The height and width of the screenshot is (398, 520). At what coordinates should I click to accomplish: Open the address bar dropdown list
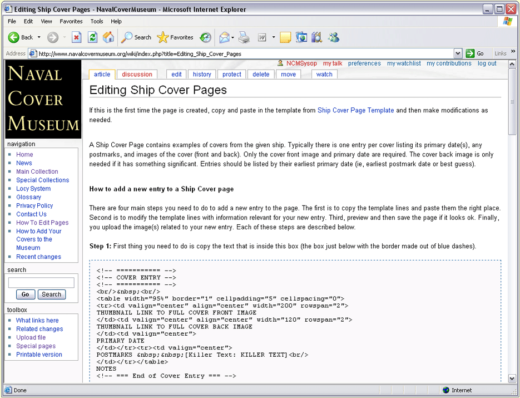[x=458, y=53]
